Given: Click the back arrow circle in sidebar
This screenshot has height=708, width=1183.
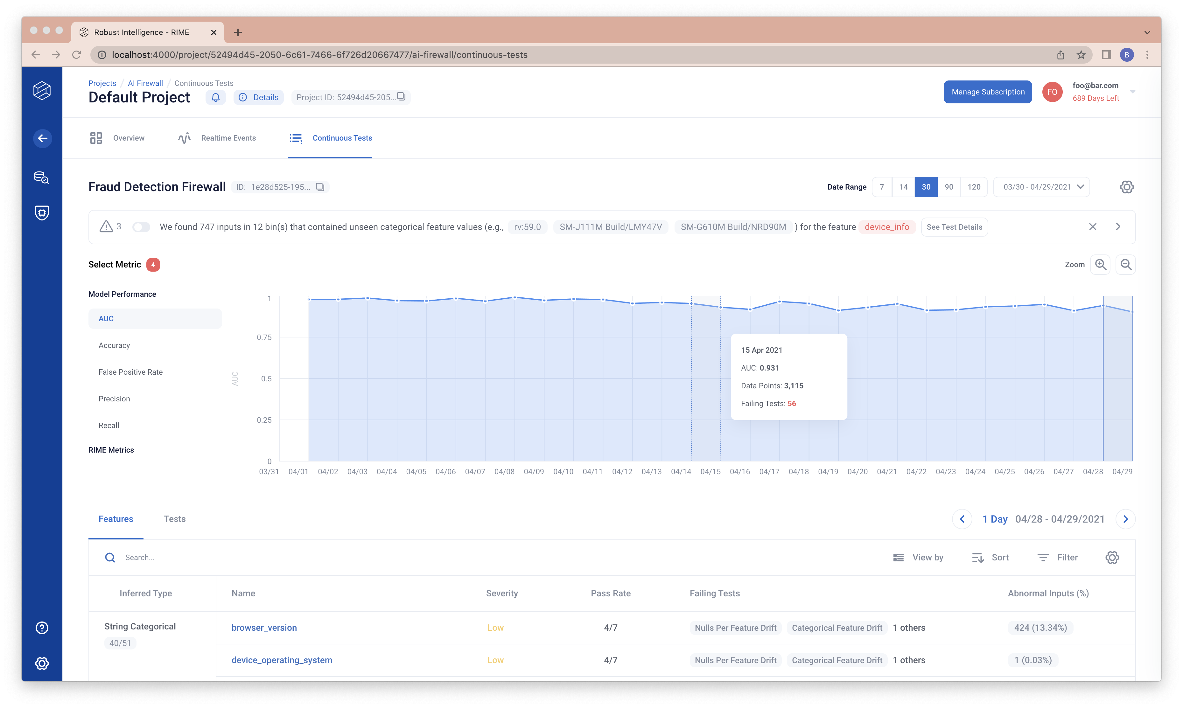Looking at the screenshot, I should (x=42, y=138).
